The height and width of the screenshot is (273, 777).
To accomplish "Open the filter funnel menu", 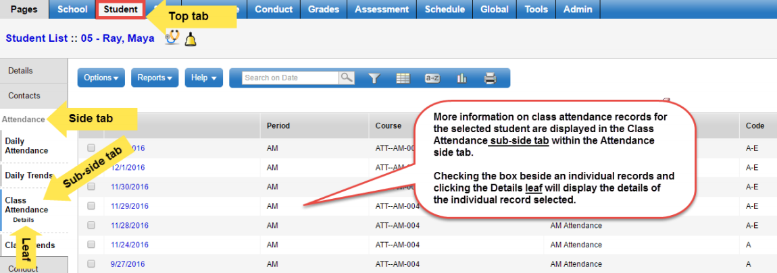I will pos(374,78).
